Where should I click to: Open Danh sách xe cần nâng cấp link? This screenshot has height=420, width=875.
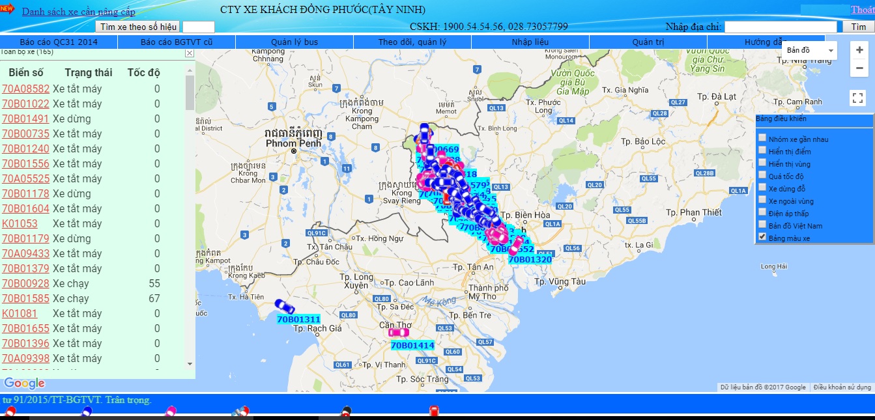79,12
